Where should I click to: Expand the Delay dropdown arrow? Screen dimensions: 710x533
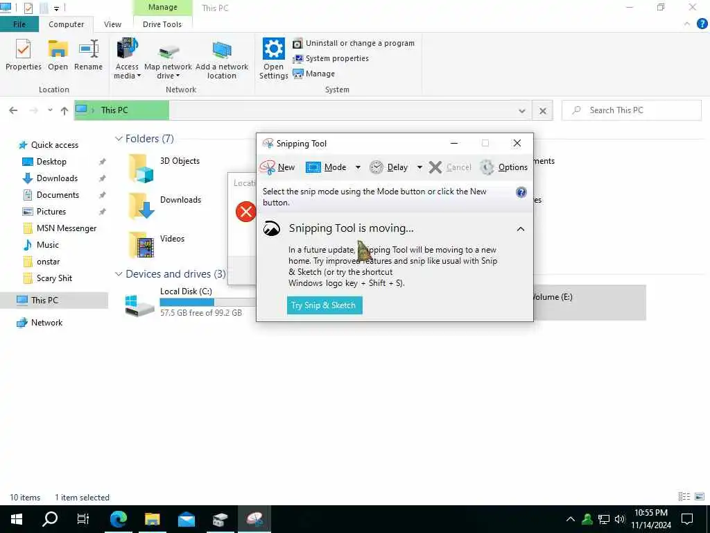point(419,167)
